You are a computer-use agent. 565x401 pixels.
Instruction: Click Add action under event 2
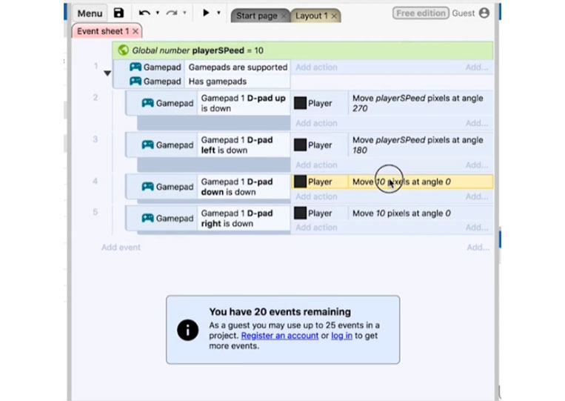[316, 123]
